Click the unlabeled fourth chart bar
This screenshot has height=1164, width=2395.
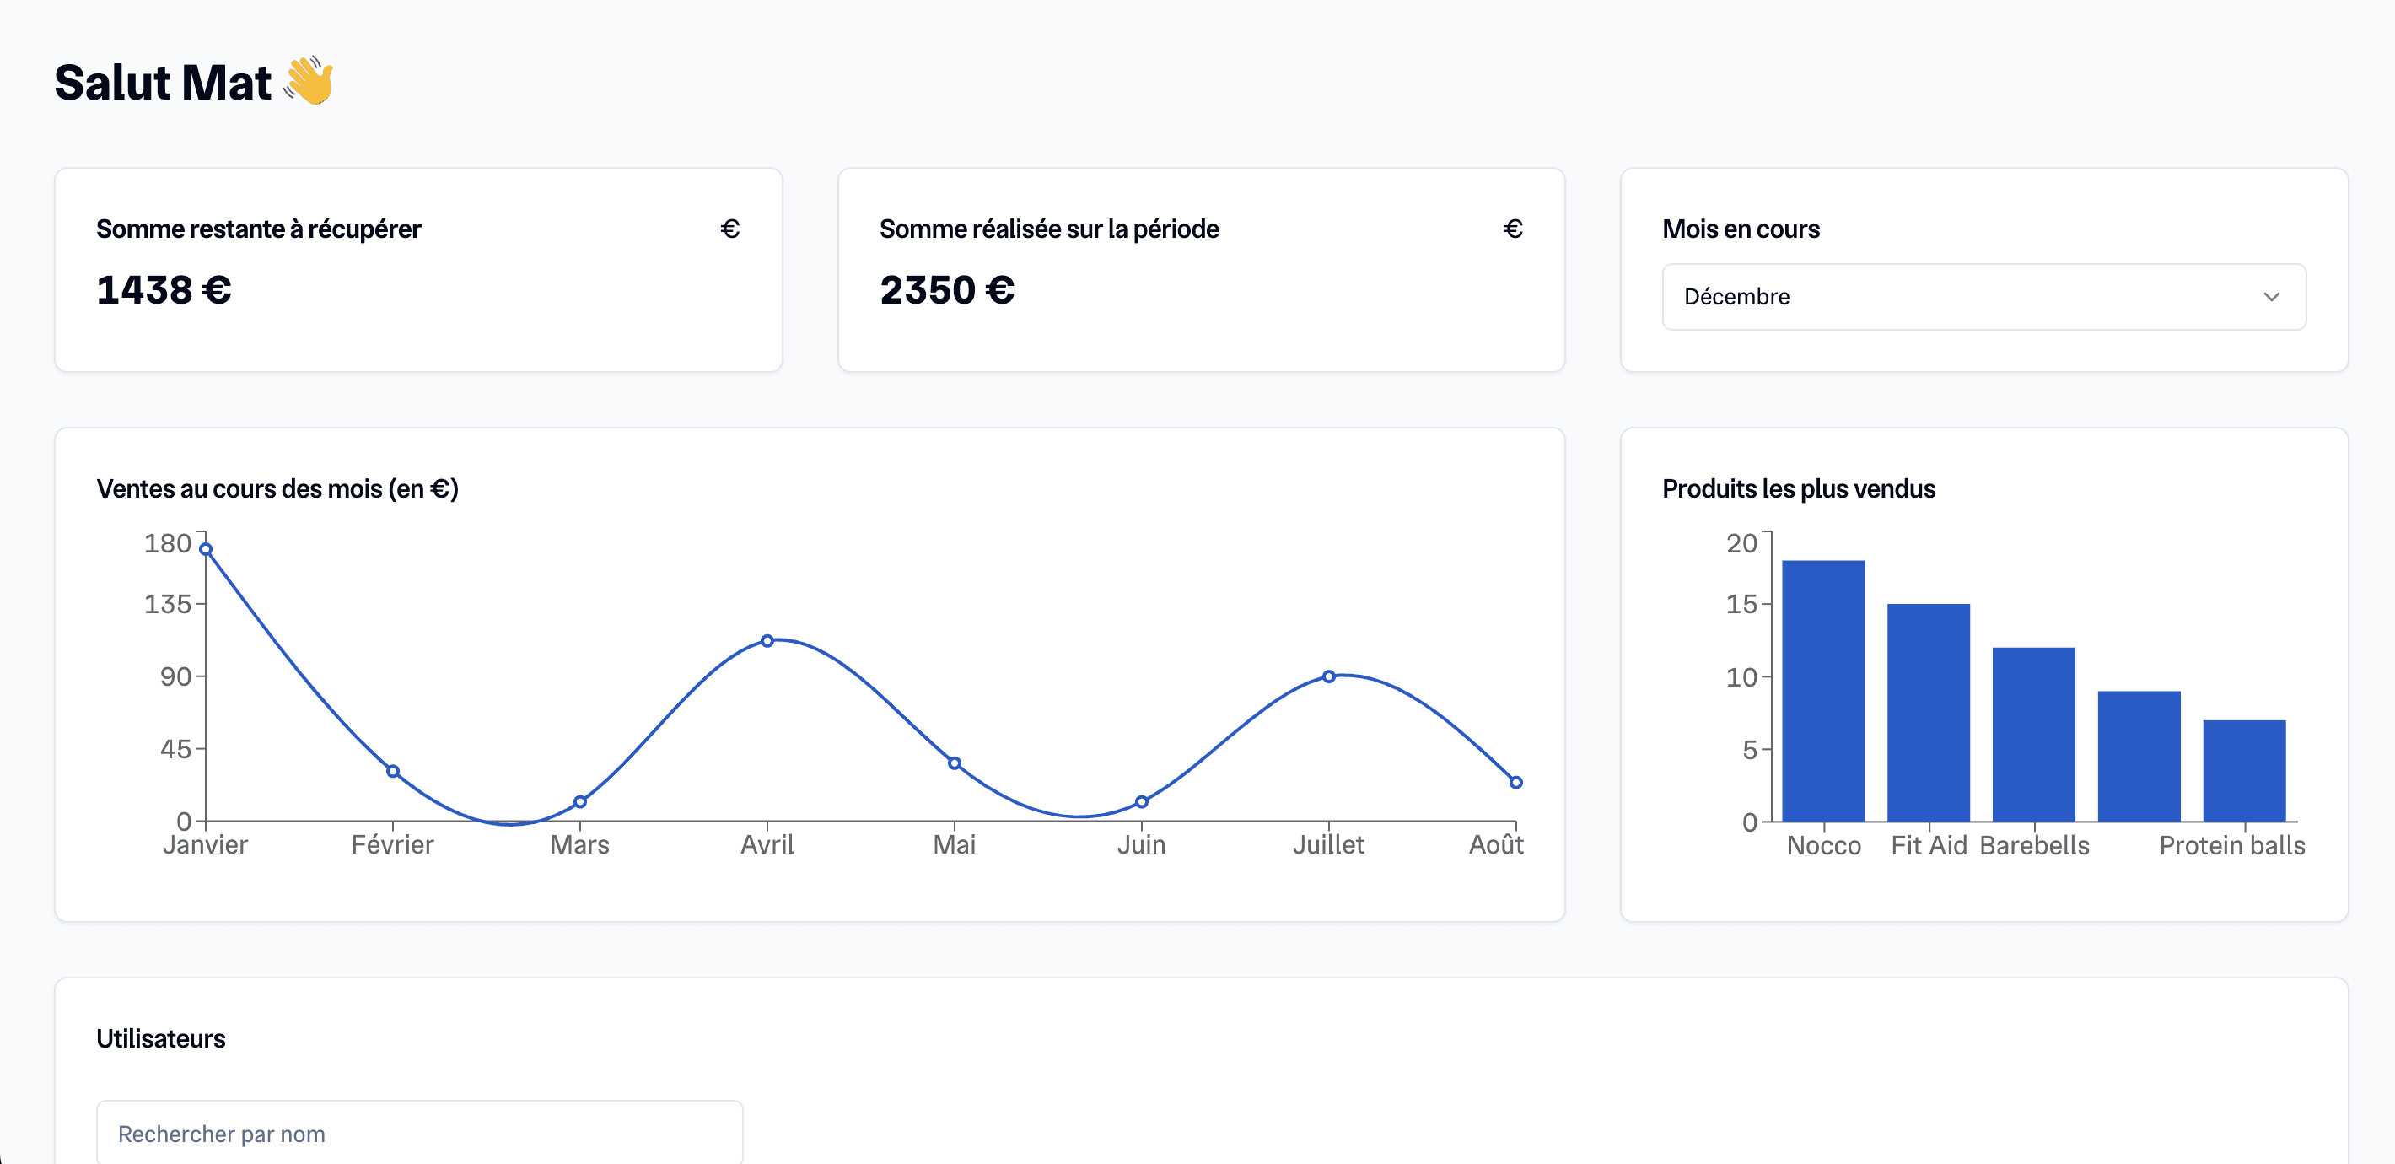point(2139,757)
